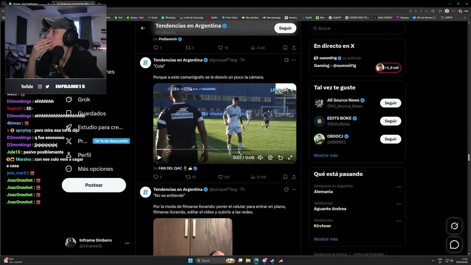This screenshot has width=471, height=265.
Task: Go back with the arrow beside Tendencias en Argentina
Action: click(x=143, y=28)
